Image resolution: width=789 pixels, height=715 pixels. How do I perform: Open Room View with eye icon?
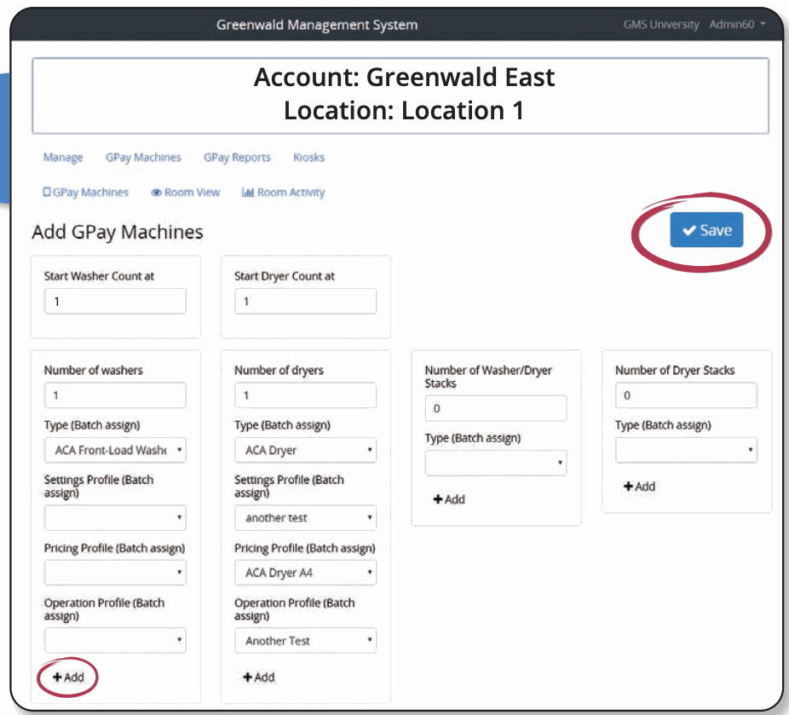click(185, 193)
